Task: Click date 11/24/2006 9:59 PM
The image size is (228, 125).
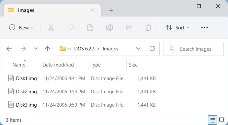Action: (x=64, y=105)
